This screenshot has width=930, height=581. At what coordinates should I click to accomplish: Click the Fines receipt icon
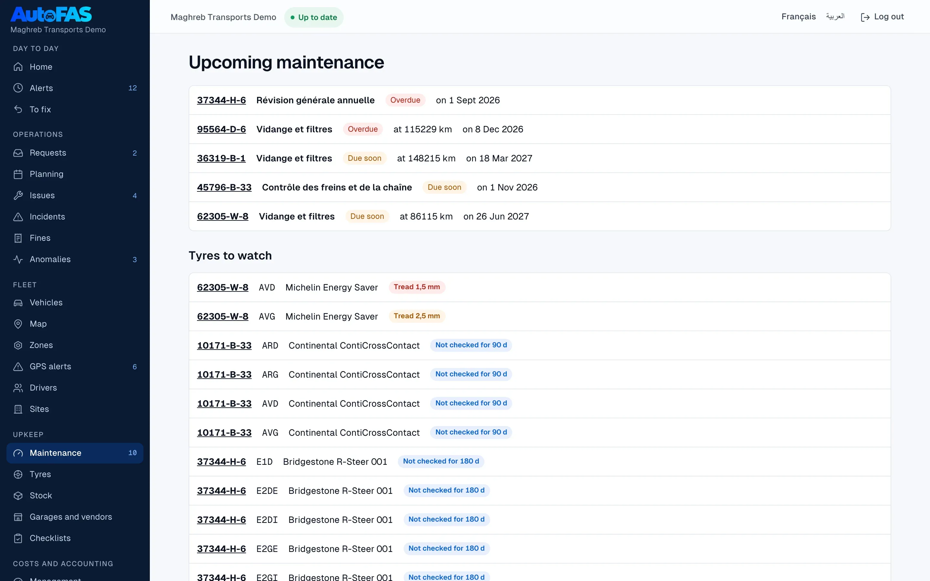18,238
